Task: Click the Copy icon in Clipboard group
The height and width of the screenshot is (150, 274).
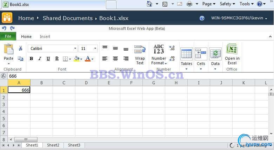Action: pos(20,58)
